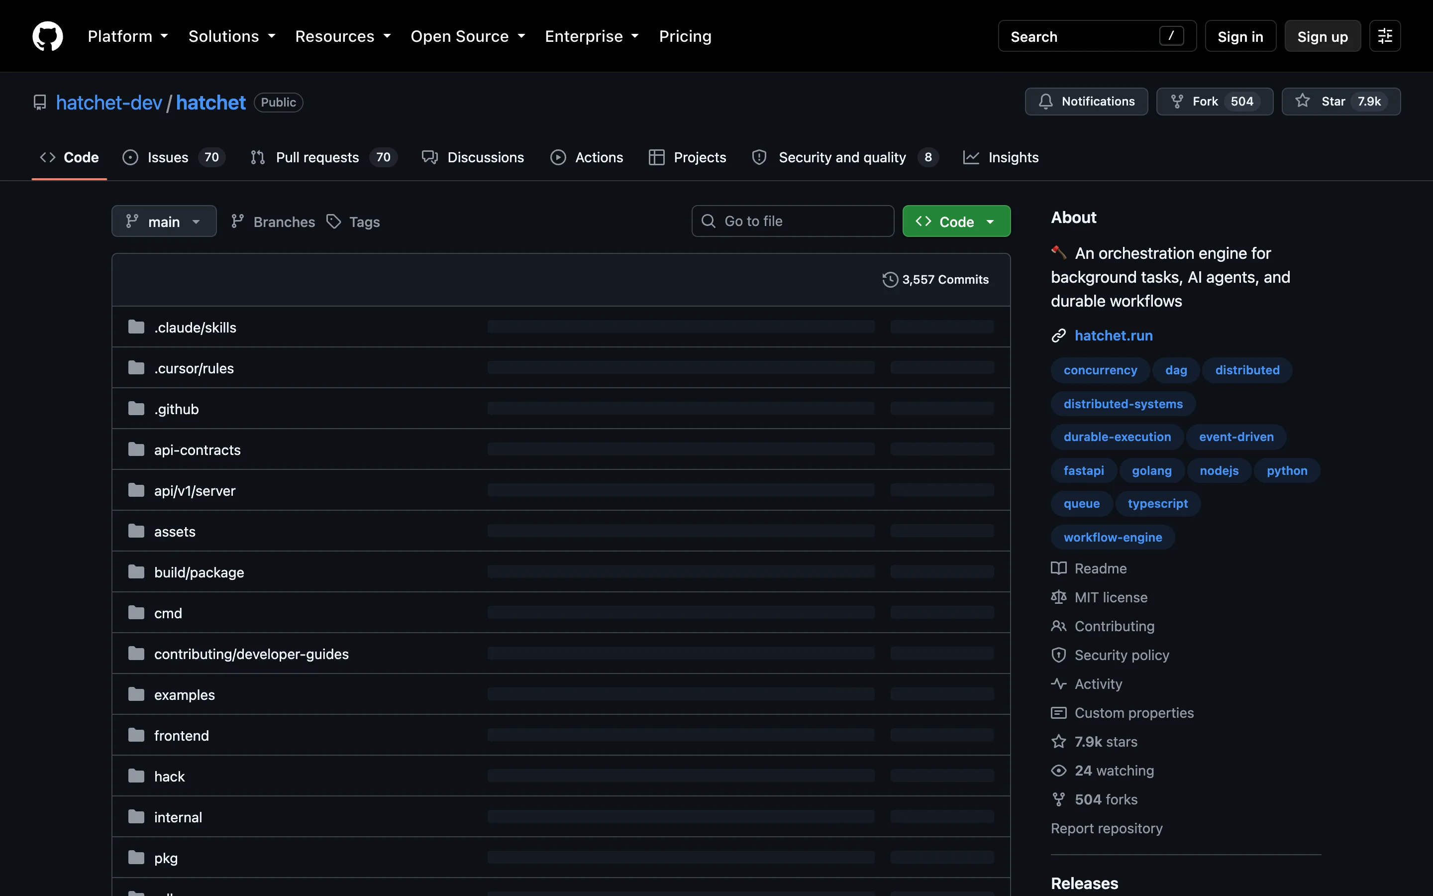Open the examples folder
Screen dimensions: 1433x896
point(184,694)
